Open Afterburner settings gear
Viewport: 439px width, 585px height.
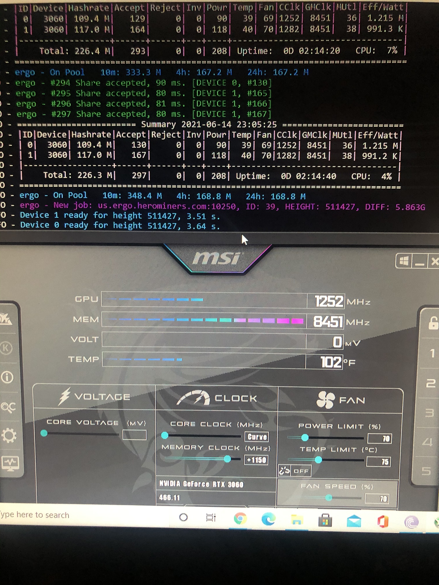[9, 436]
